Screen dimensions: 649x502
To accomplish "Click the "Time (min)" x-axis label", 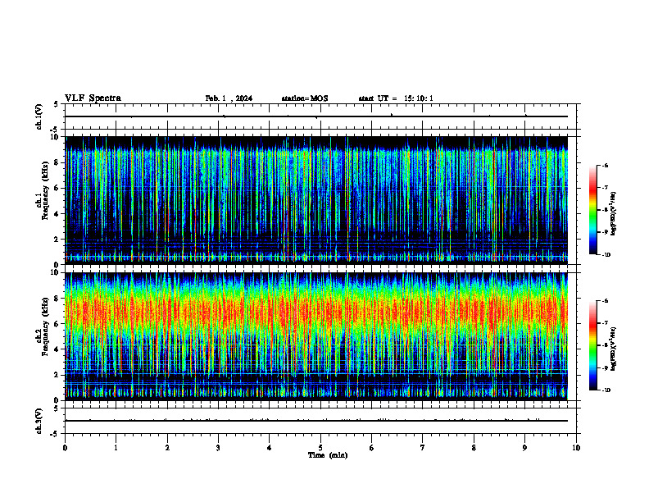I will click(328, 455).
